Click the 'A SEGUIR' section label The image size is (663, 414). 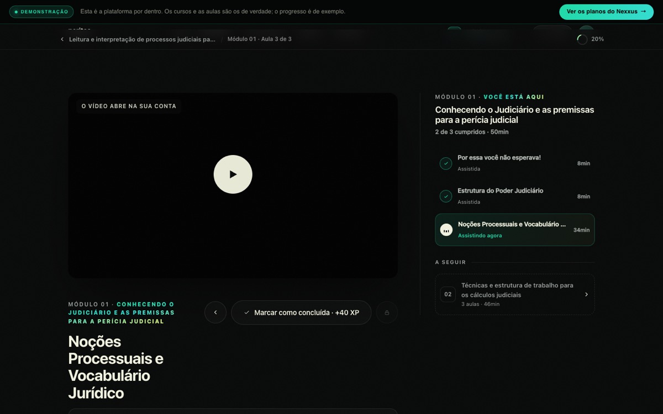pyautogui.click(x=450, y=262)
